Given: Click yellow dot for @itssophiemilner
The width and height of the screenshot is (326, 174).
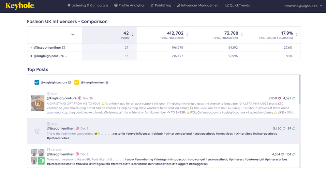Looking at the screenshot, I should pyautogui.click(x=31, y=48).
